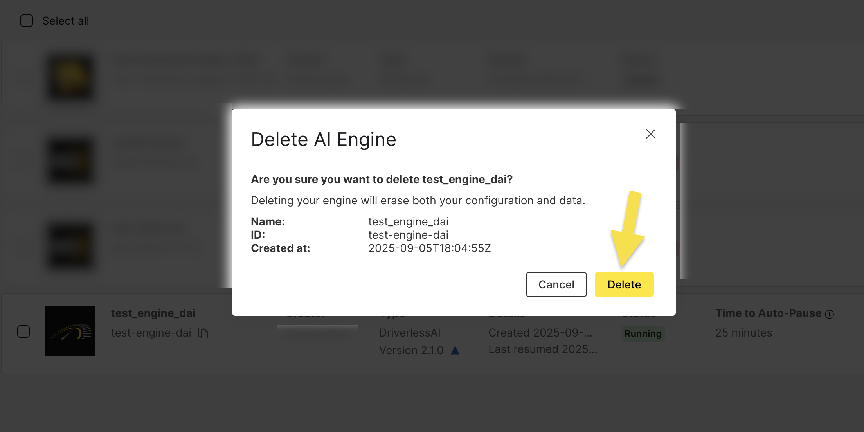
Task: Click the Select all label text
Action: point(66,21)
